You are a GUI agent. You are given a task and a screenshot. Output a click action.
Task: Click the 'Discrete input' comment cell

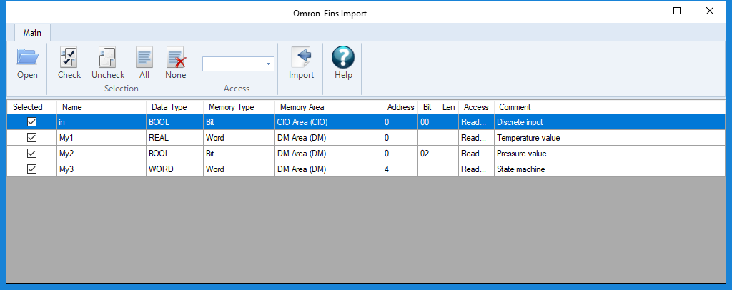point(610,122)
